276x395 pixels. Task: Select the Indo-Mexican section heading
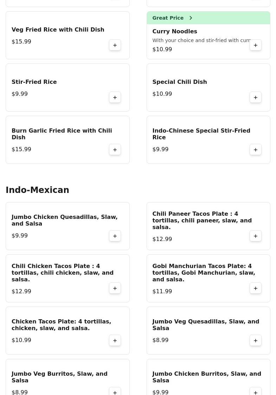point(37,190)
